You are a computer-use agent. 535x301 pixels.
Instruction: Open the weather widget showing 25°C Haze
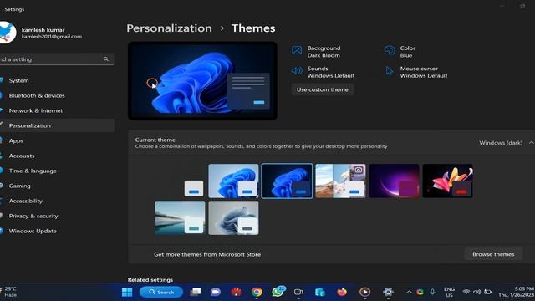[9, 292]
